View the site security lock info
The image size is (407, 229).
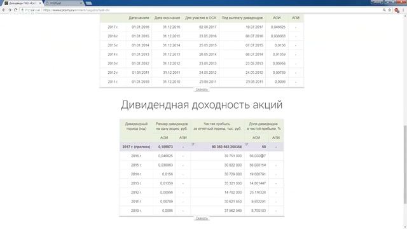coord(23,10)
